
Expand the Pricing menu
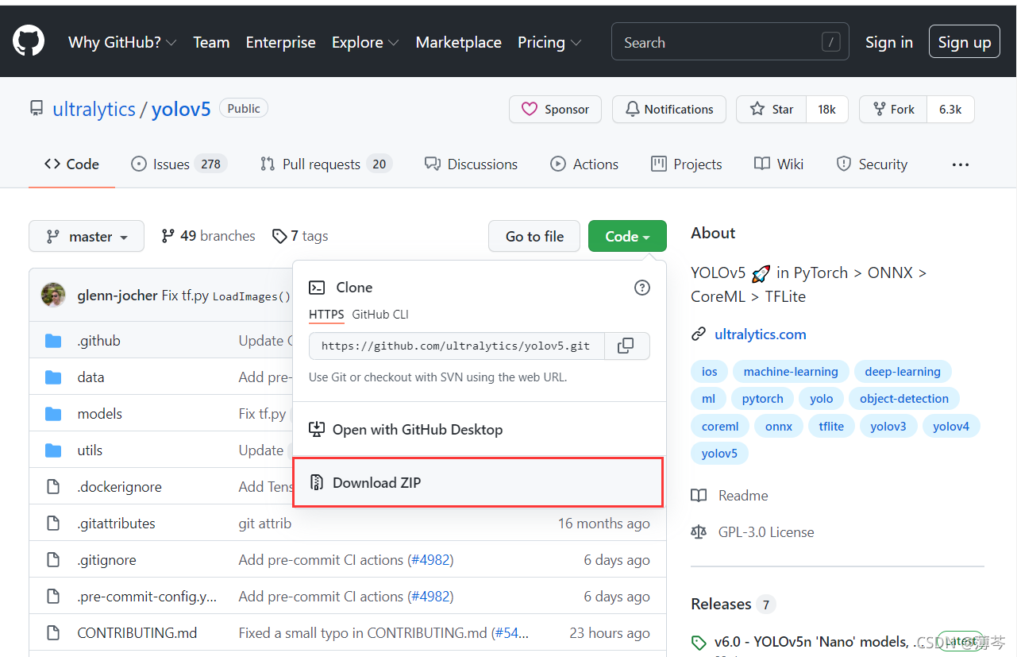click(549, 42)
